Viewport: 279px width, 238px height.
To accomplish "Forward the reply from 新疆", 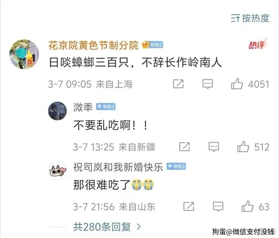I will 185,147.
